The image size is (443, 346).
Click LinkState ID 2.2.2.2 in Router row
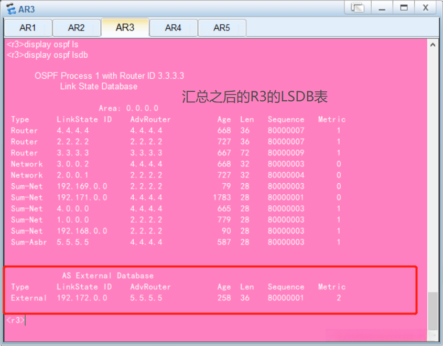click(x=73, y=141)
